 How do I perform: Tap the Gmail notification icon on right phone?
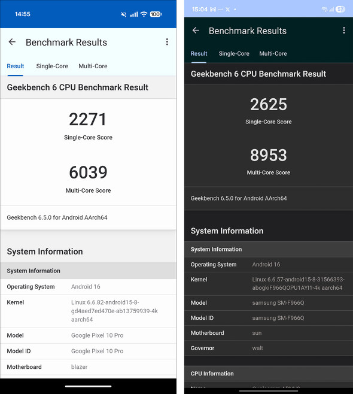(x=213, y=10)
